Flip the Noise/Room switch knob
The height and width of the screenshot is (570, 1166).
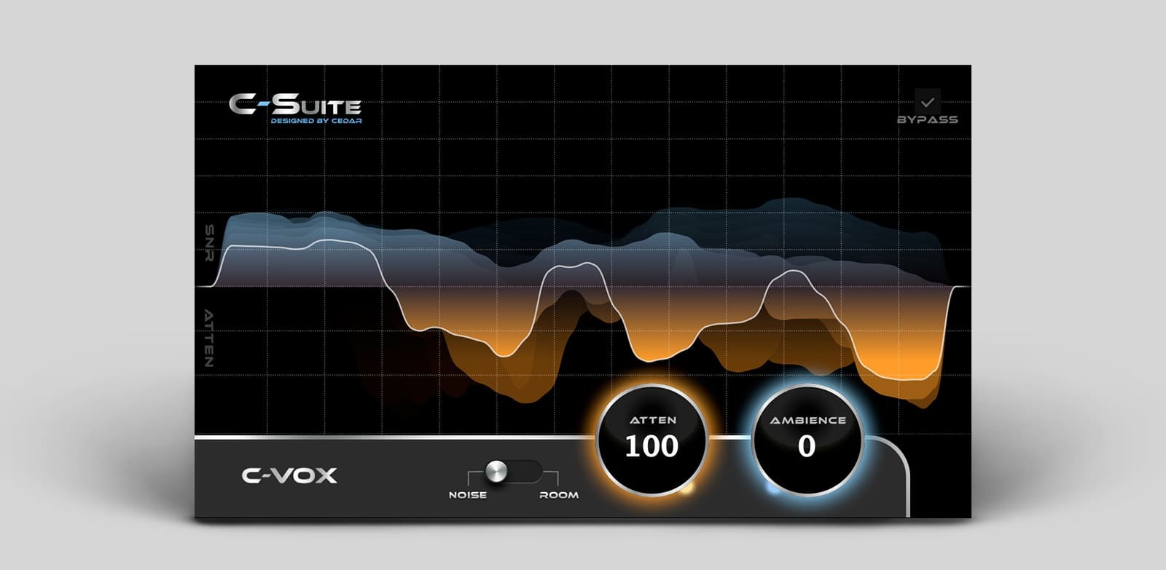pyautogui.click(x=496, y=471)
